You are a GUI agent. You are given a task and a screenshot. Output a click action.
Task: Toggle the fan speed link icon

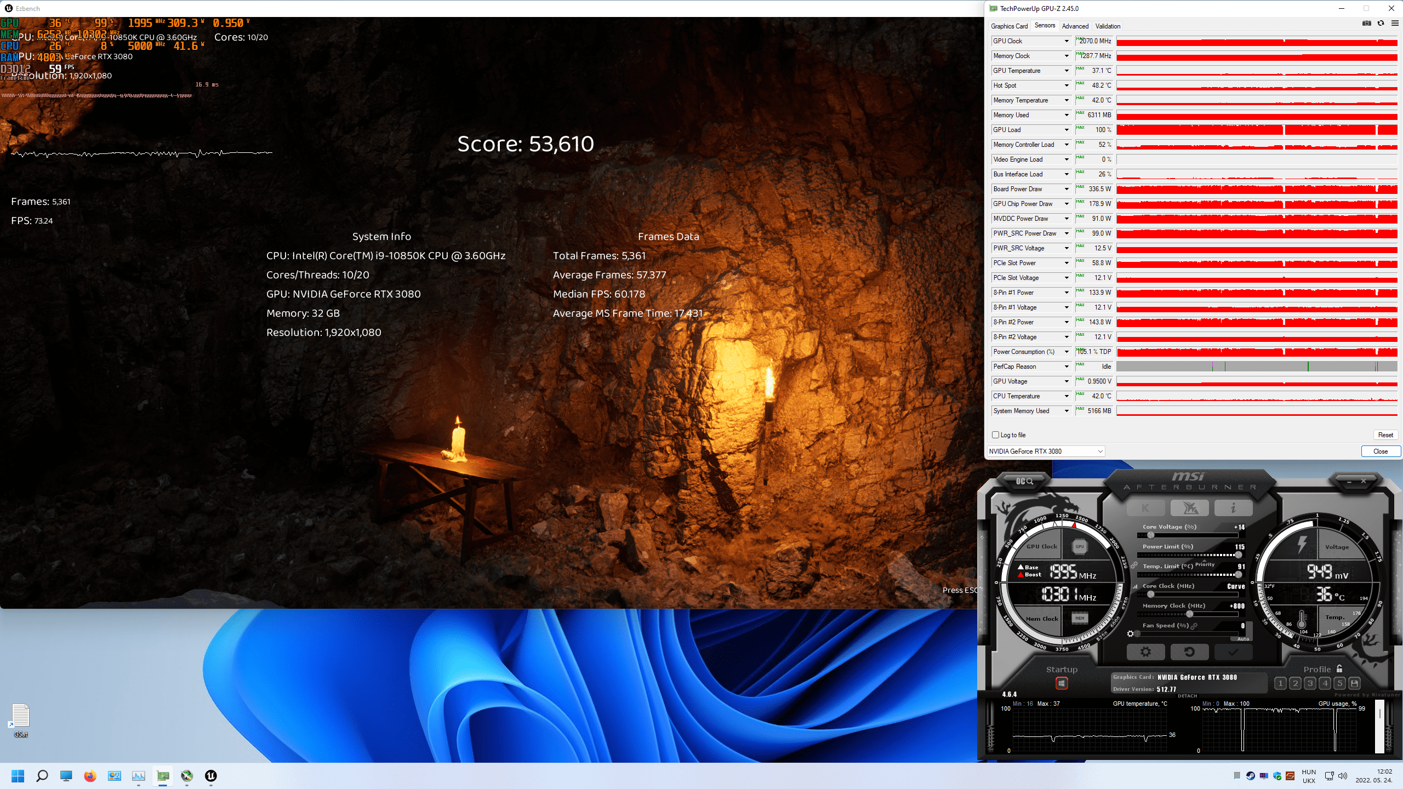coord(1194,626)
